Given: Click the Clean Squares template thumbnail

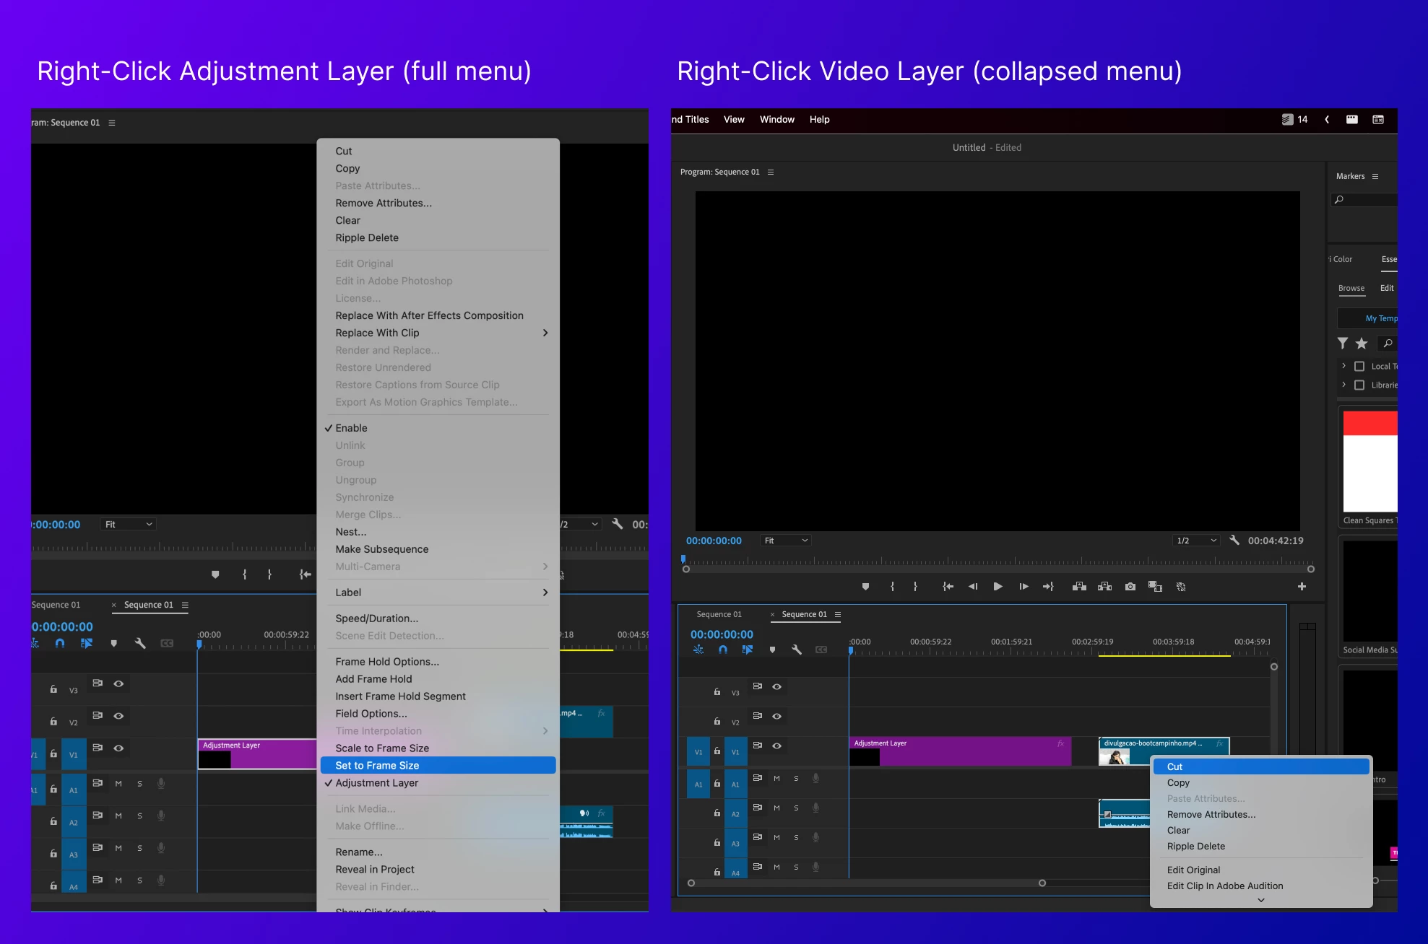Looking at the screenshot, I should [x=1369, y=462].
